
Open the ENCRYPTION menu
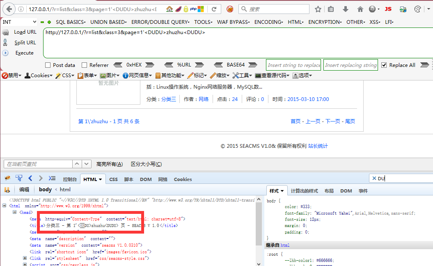[325, 22]
